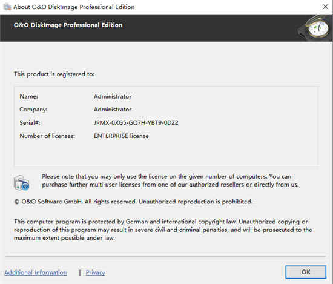Click the Company value Administrator
Viewport: 333px width, 284px height.
pos(113,110)
